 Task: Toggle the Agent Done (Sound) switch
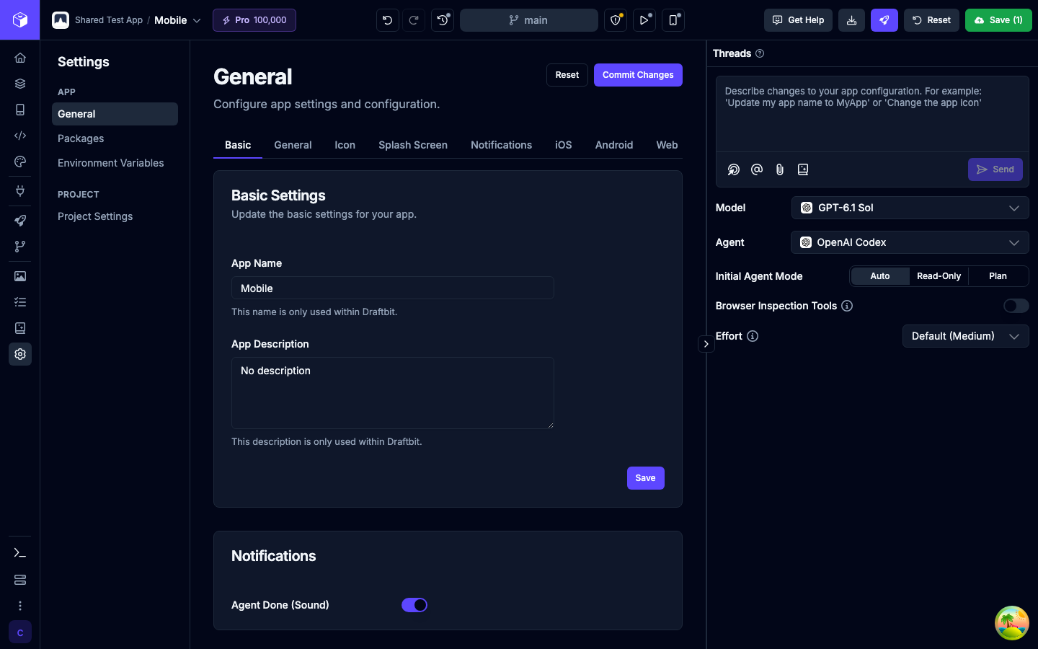414,605
